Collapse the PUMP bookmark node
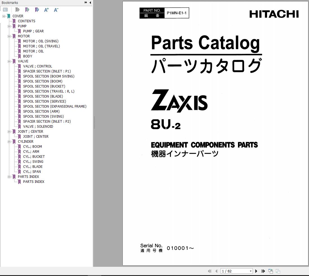The height and width of the screenshot is (276, 309). pos(9,26)
